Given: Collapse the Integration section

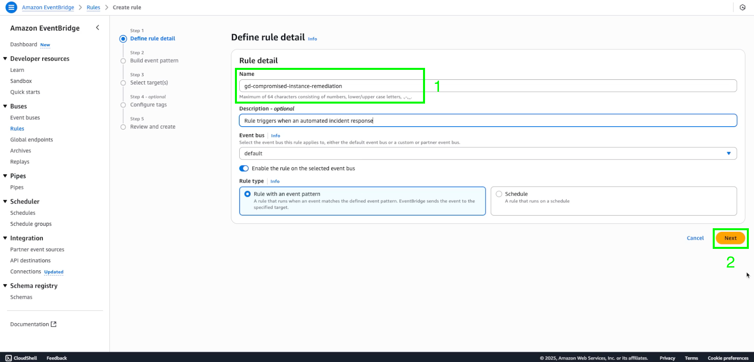Looking at the screenshot, I should pyautogui.click(x=5, y=238).
